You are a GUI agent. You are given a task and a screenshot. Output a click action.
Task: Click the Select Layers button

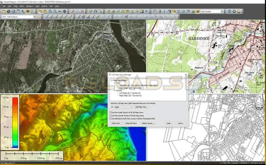pos(148,123)
